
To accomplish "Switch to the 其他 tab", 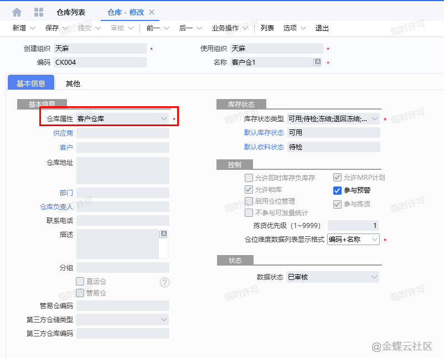I will [73, 84].
